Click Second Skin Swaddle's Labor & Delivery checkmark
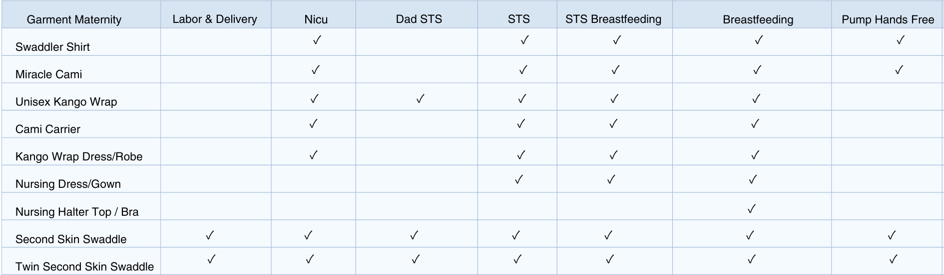Image resolution: width=944 pixels, height=275 pixels. [210, 235]
